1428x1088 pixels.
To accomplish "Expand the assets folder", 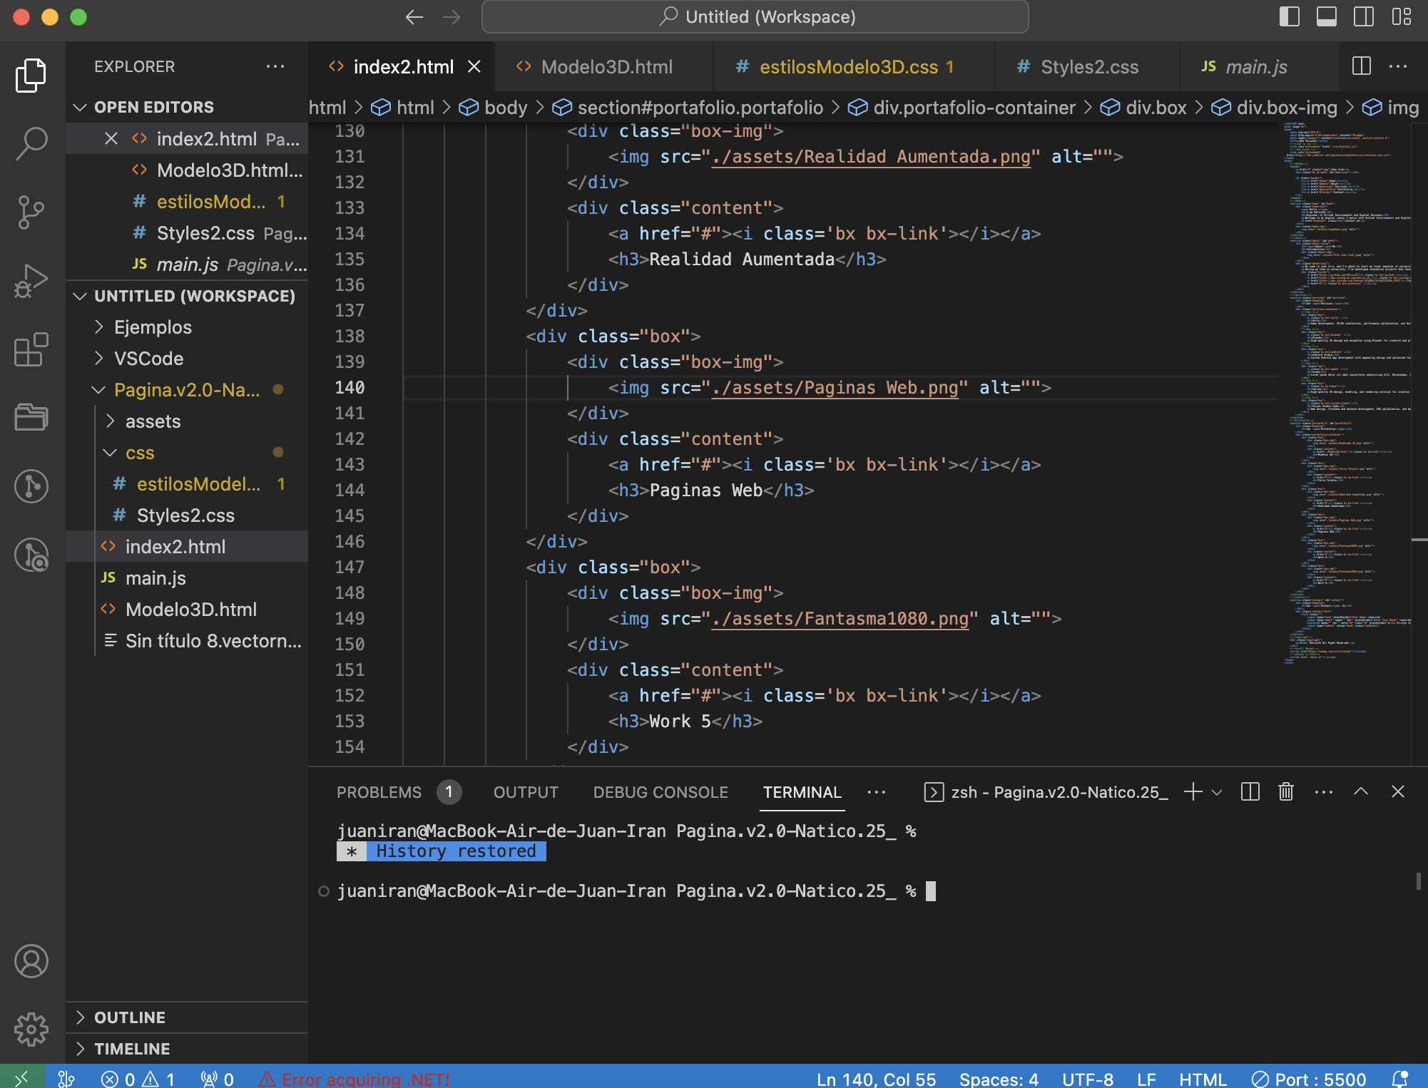I will tap(153, 421).
